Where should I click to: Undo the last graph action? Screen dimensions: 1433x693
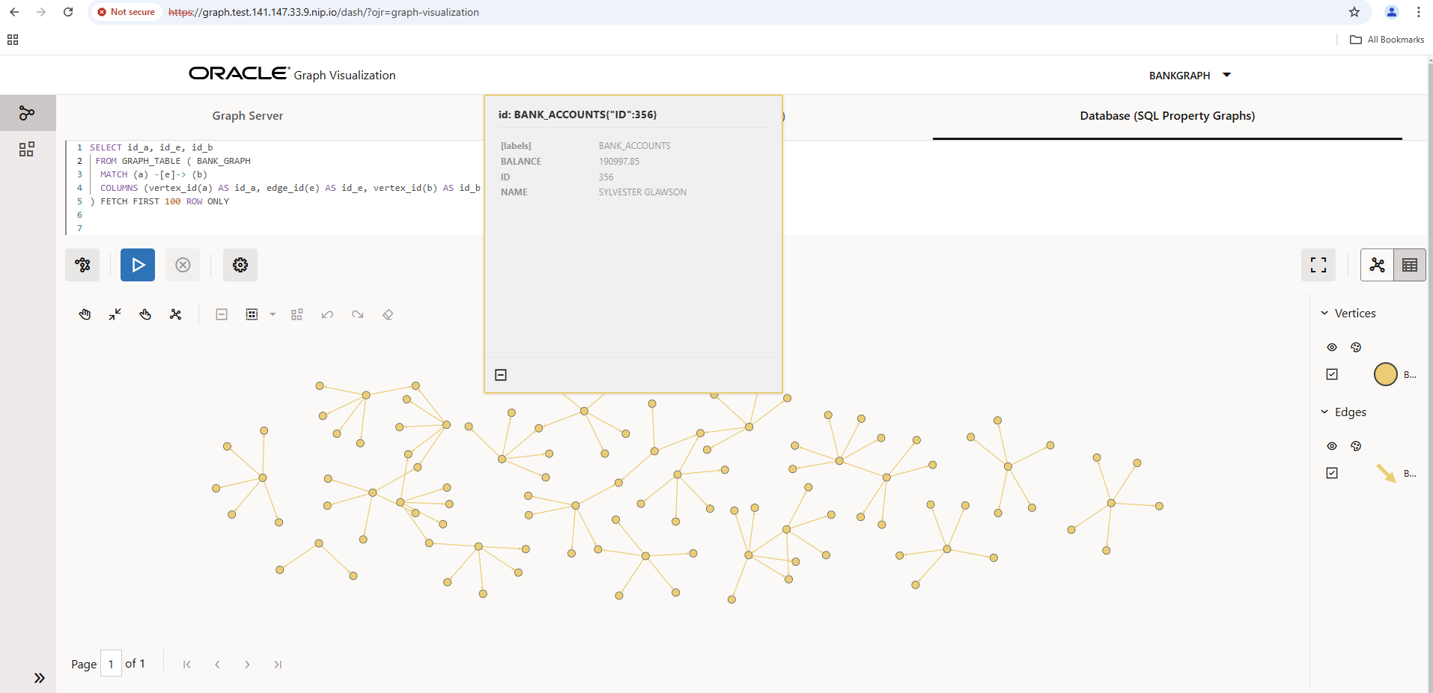coord(327,314)
